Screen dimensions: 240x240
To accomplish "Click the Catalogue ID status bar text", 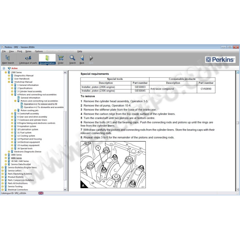I will [14, 193].
